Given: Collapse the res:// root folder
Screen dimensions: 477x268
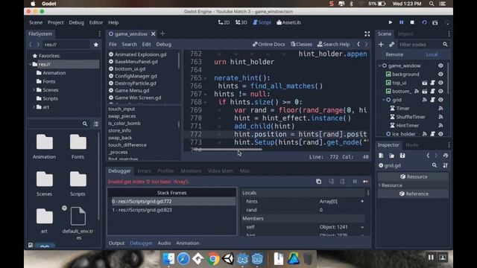Looking at the screenshot, I should click(30, 65).
